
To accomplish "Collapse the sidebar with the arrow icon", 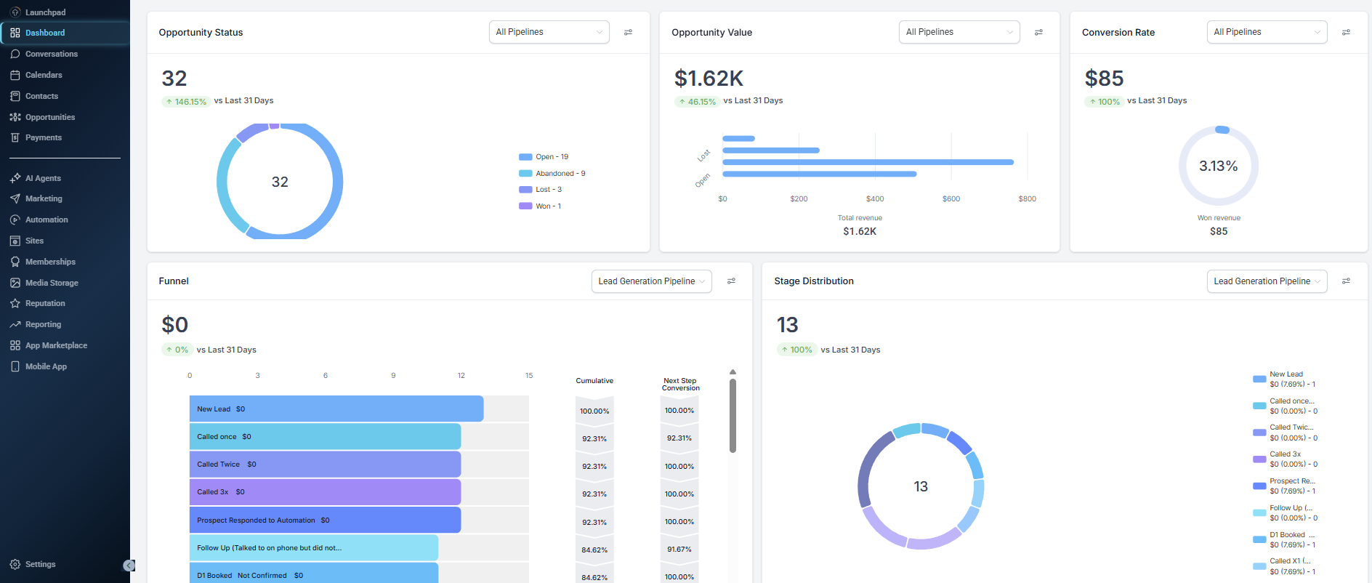I will coord(129,566).
